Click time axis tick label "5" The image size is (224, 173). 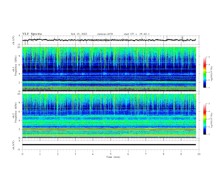[x=111, y=154]
